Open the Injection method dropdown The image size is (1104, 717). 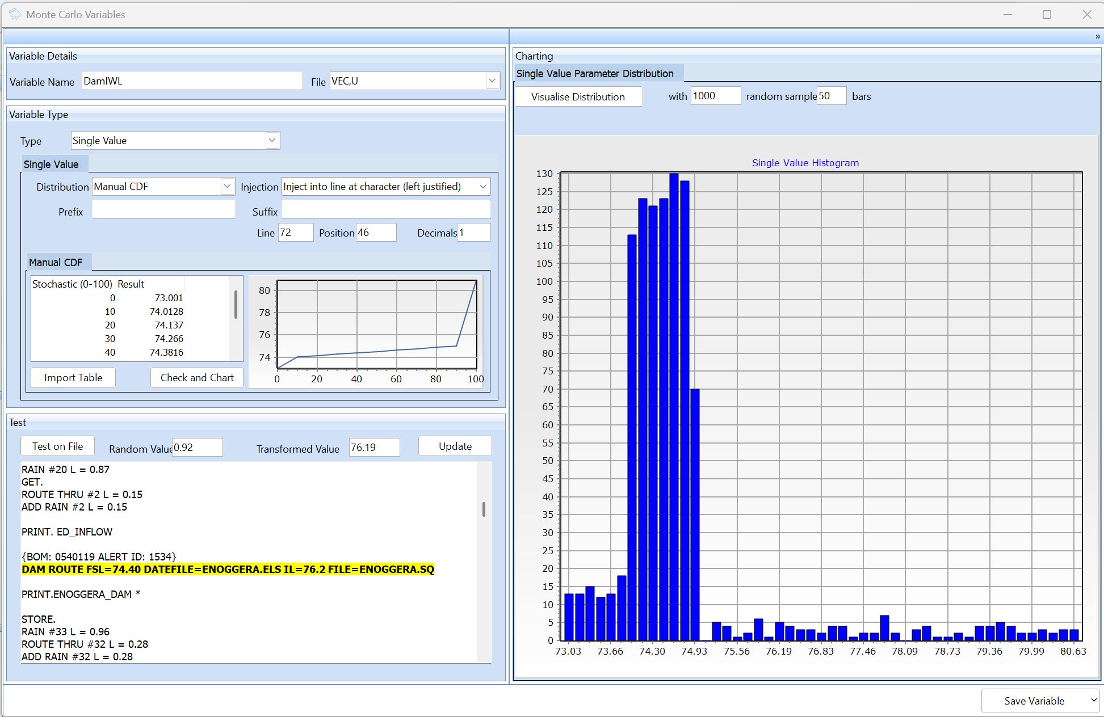[x=482, y=187]
